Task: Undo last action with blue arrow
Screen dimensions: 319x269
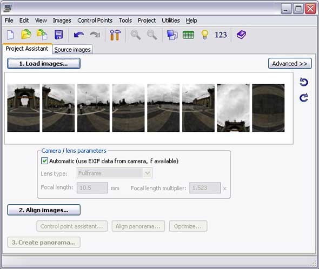Action: 79,35
